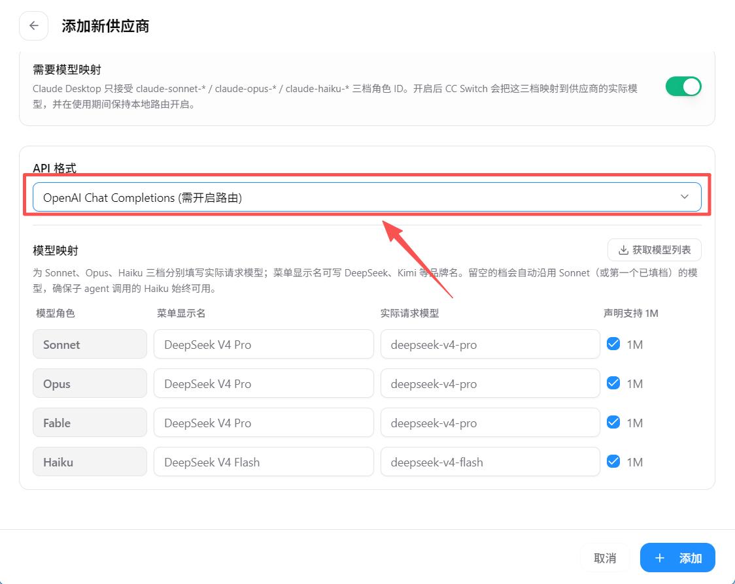Uncheck the 1M checkbox for Haiku
Image resolution: width=735 pixels, height=584 pixels.
pos(613,461)
